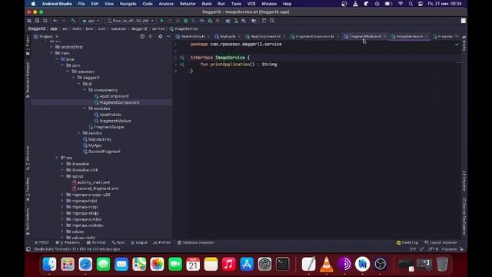Click the toolbar Back navigation arrow
Viewport: 492px width, 277px height.
point(55,21)
